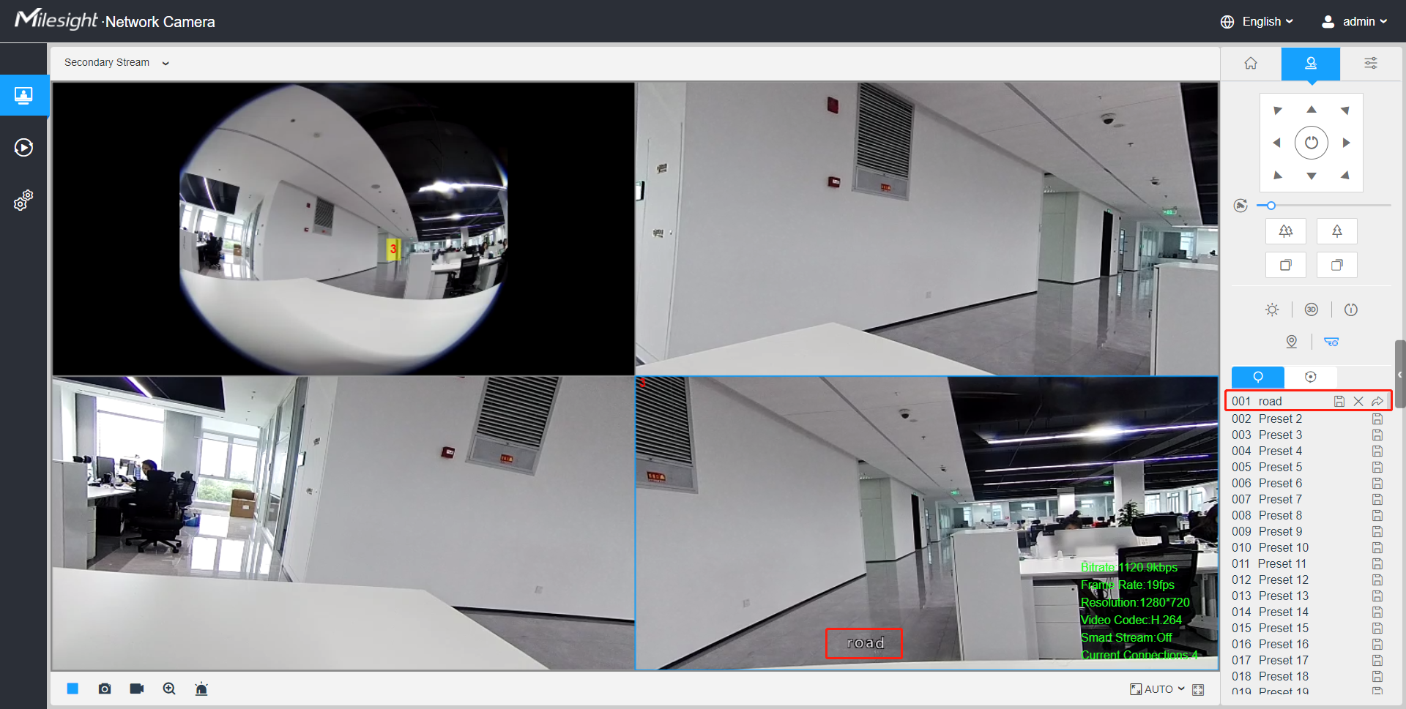Screen dimensions: 1406x709
Task: Move camera down-left with PTZ arrow
Action: pyautogui.click(x=1278, y=175)
